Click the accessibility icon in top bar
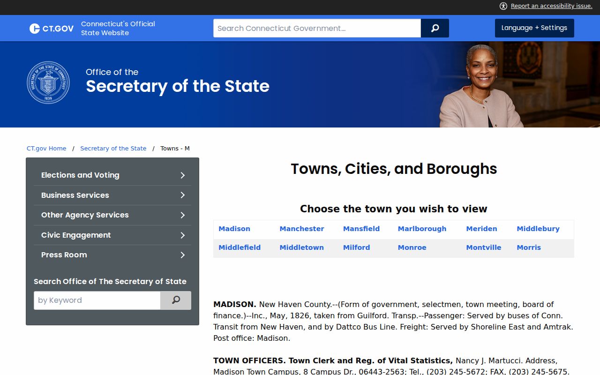Viewport: 600px width, 375px height. pos(503,6)
